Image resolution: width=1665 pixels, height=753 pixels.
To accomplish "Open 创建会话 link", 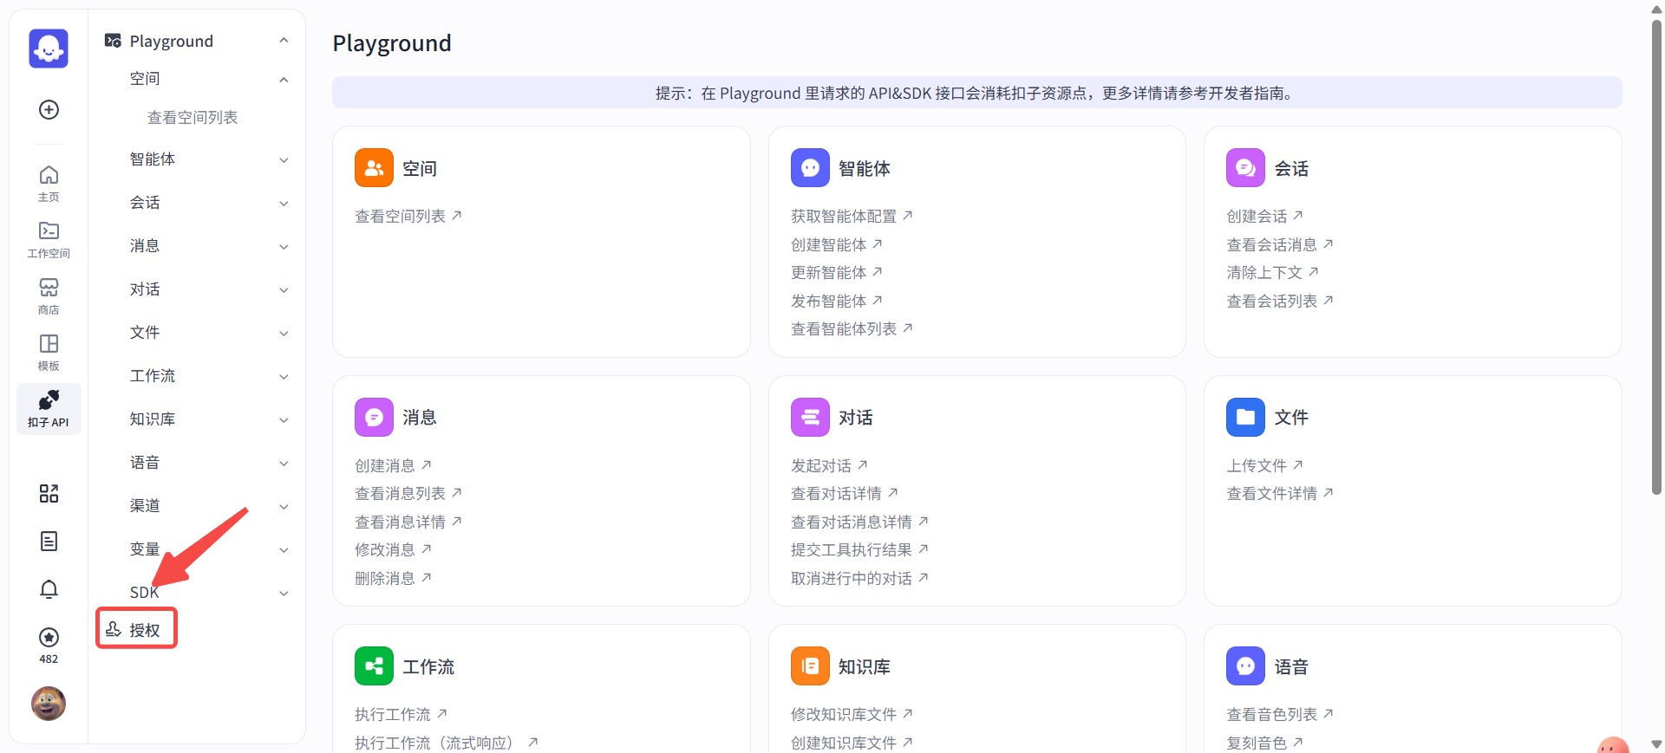I will coord(1265,216).
